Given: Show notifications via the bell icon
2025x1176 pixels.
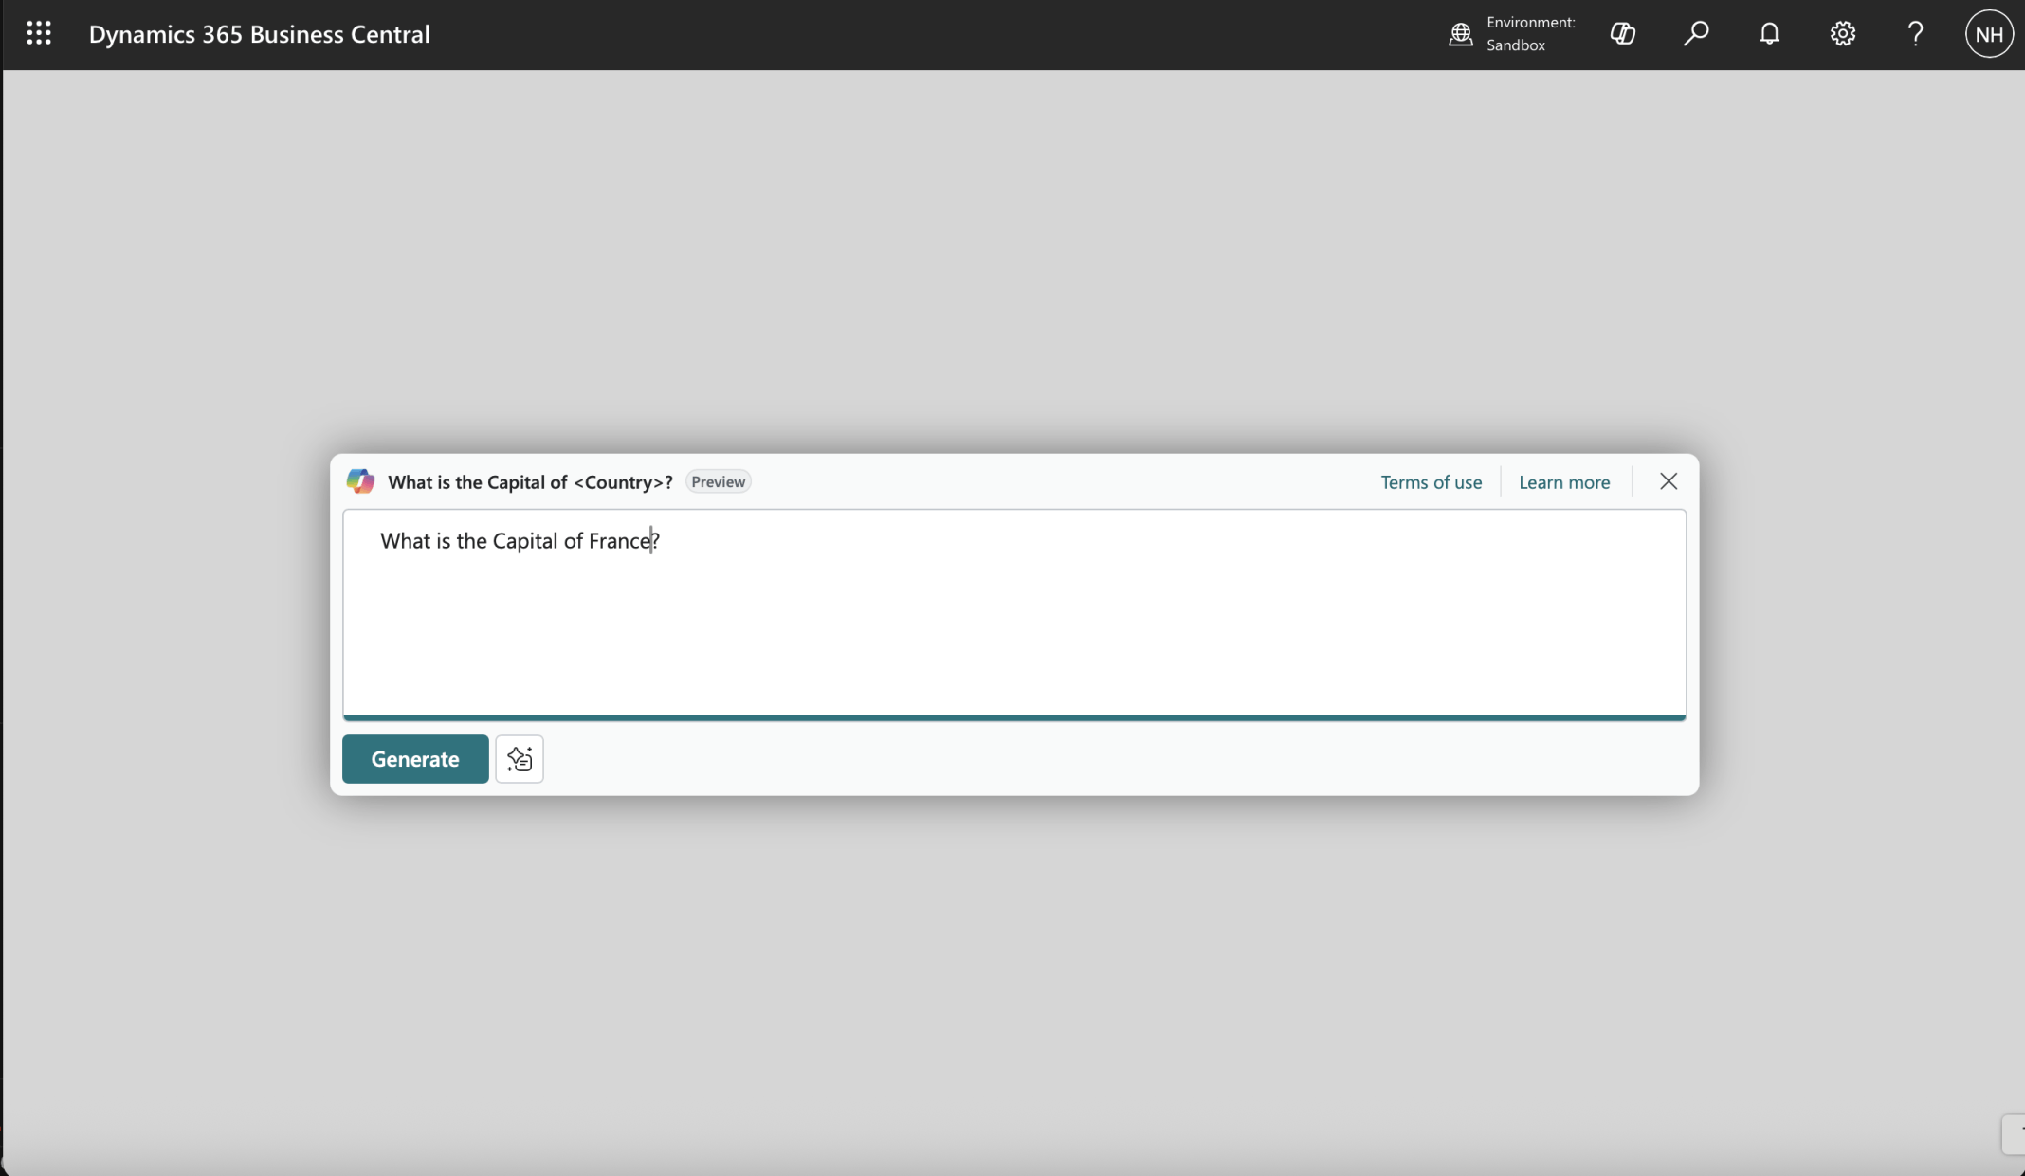Looking at the screenshot, I should pos(1769,34).
